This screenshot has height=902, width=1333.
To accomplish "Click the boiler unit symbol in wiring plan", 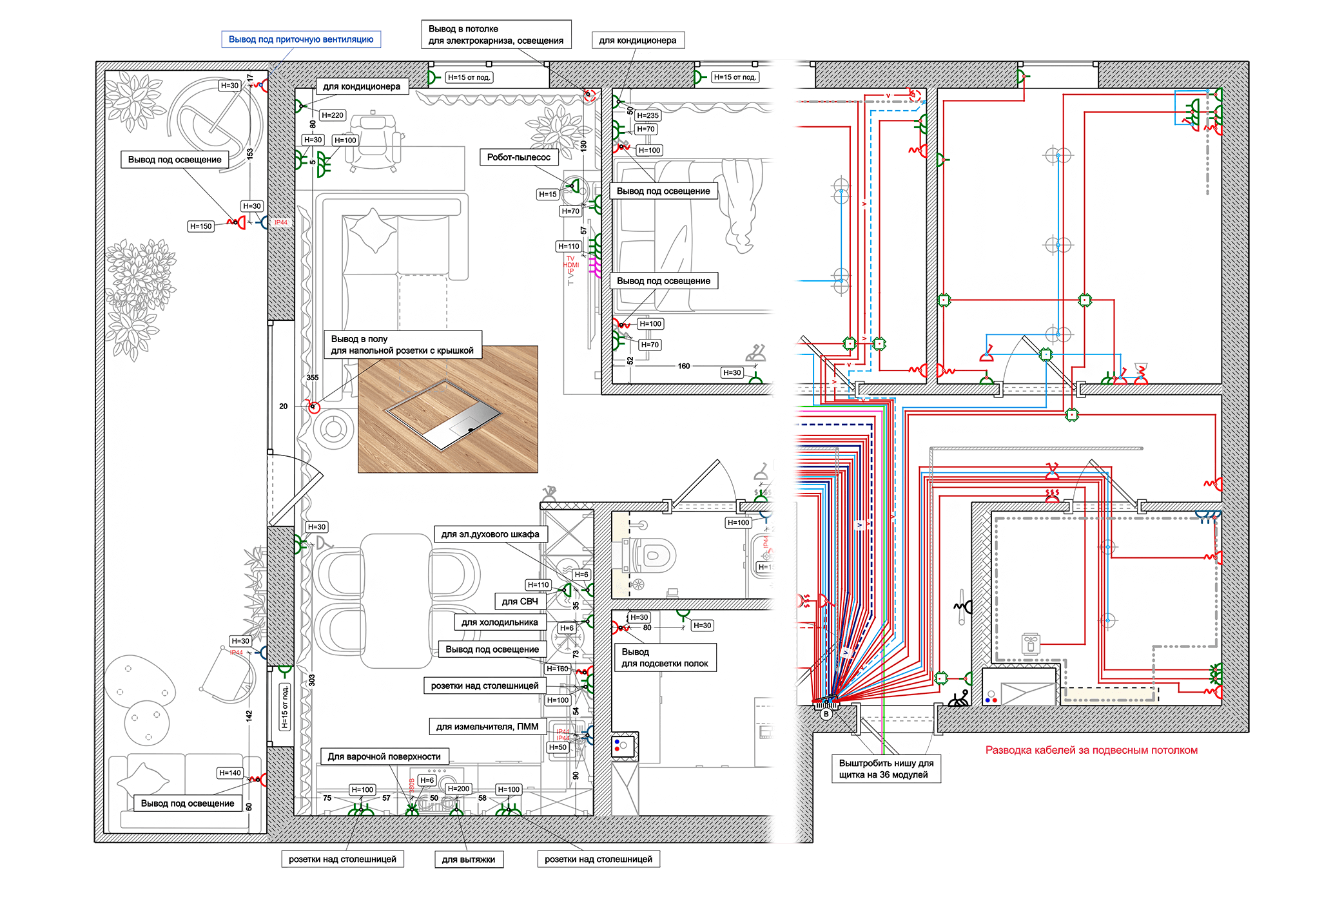I will (1030, 643).
